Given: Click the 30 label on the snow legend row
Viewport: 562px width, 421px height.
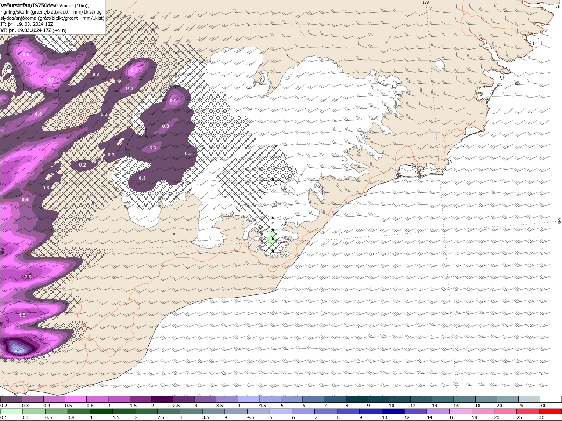Looking at the screenshot, I should tap(543, 405).
